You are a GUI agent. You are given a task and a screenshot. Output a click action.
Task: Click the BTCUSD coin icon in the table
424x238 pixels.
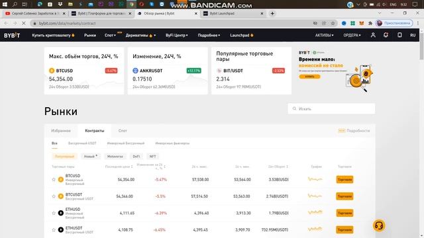[x=60, y=179]
